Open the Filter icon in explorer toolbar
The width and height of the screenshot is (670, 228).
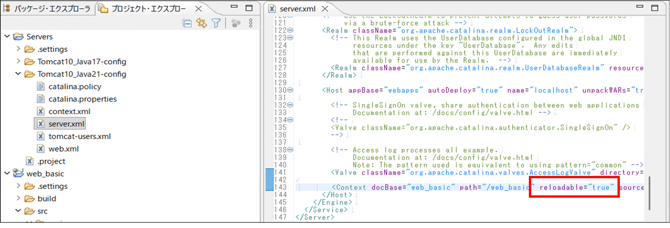click(216, 23)
